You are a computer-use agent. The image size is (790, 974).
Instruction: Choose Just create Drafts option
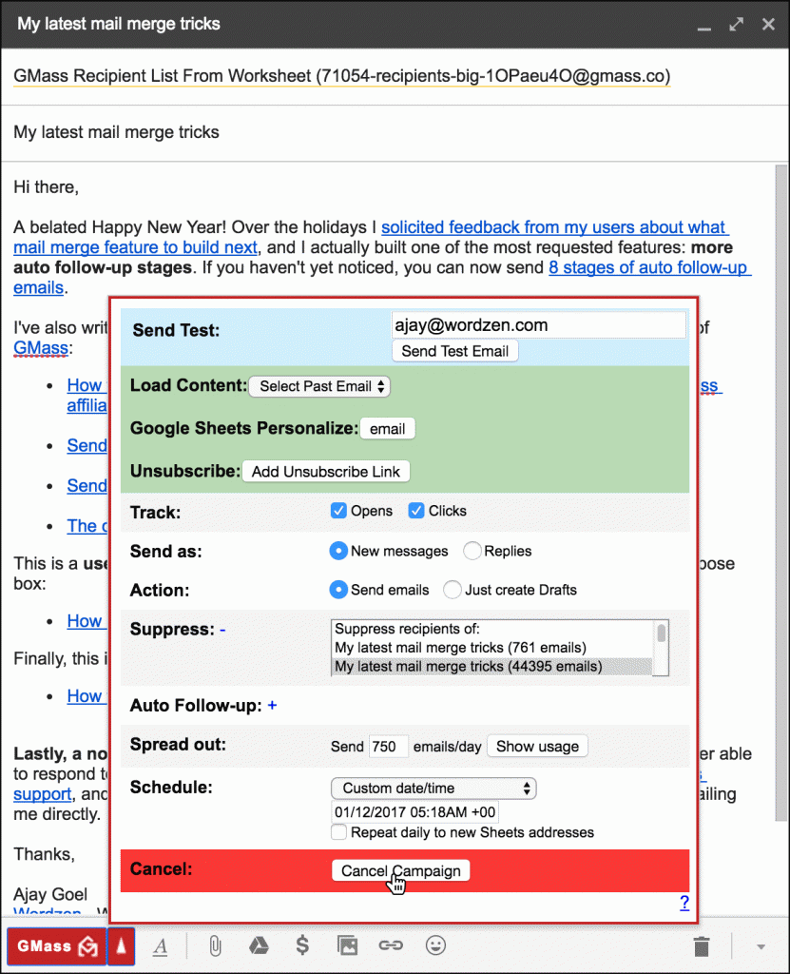pyautogui.click(x=453, y=590)
